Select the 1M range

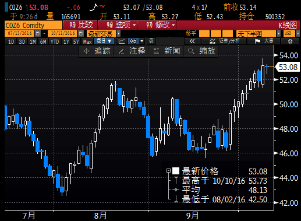(x=33, y=41)
